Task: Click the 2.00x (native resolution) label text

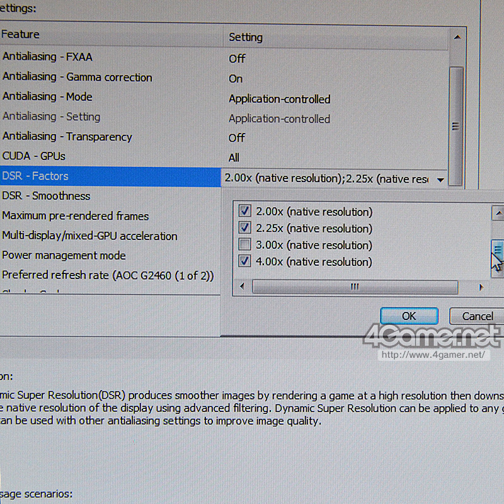Action: coord(314,212)
